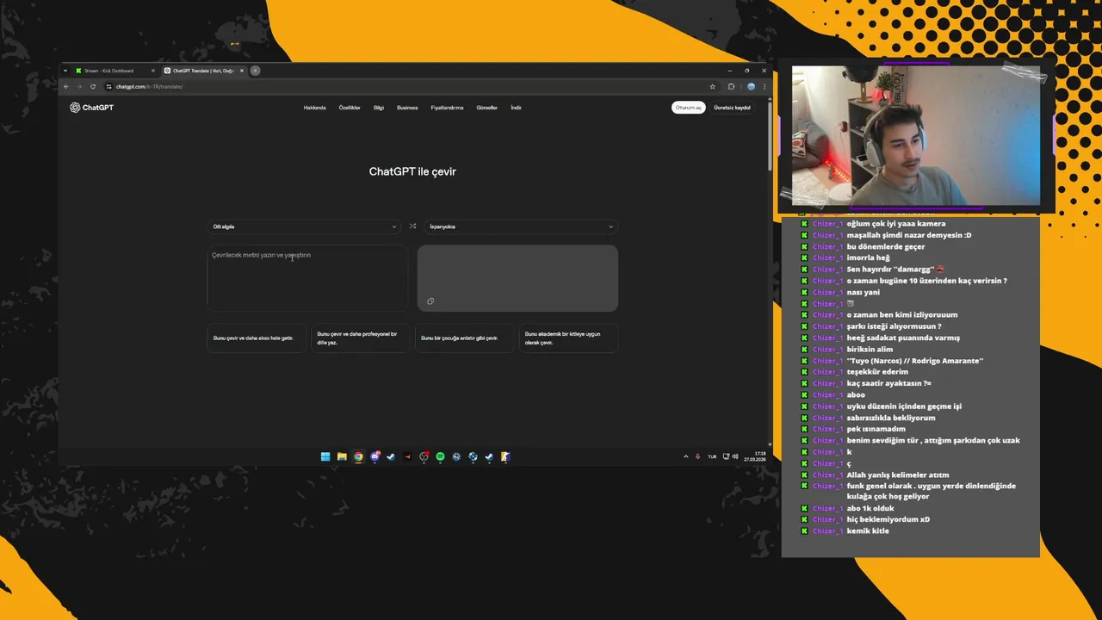The width and height of the screenshot is (1102, 620).
Task: Open the Hakkında nav item
Action: (x=314, y=108)
